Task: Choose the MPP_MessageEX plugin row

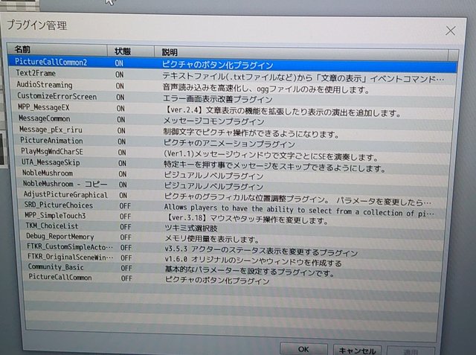Action: (x=233, y=109)
